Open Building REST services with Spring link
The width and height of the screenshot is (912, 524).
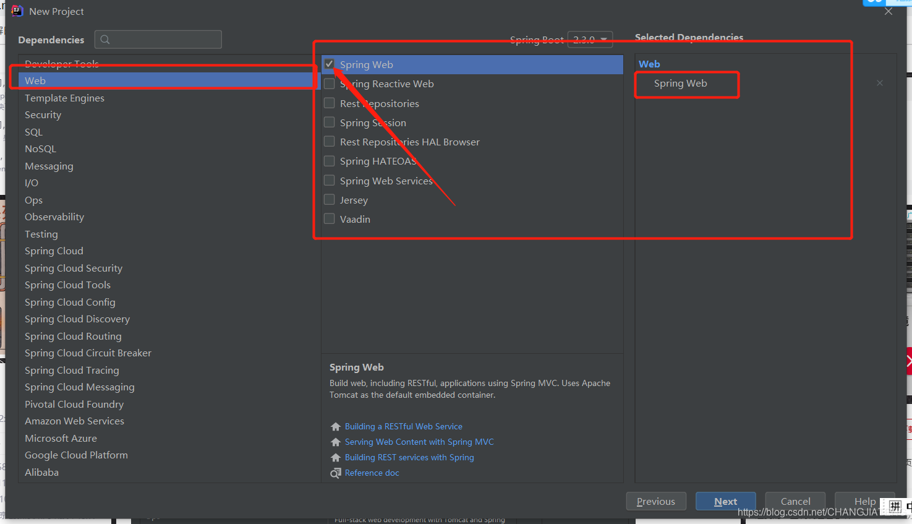pos(409,458)
